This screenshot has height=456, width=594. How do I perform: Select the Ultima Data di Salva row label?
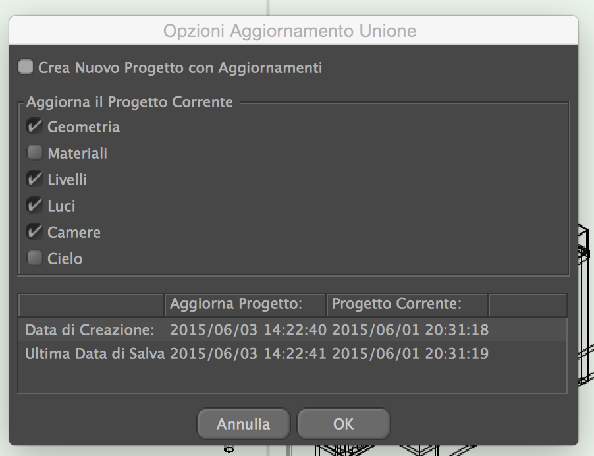[x=94, y=354]
